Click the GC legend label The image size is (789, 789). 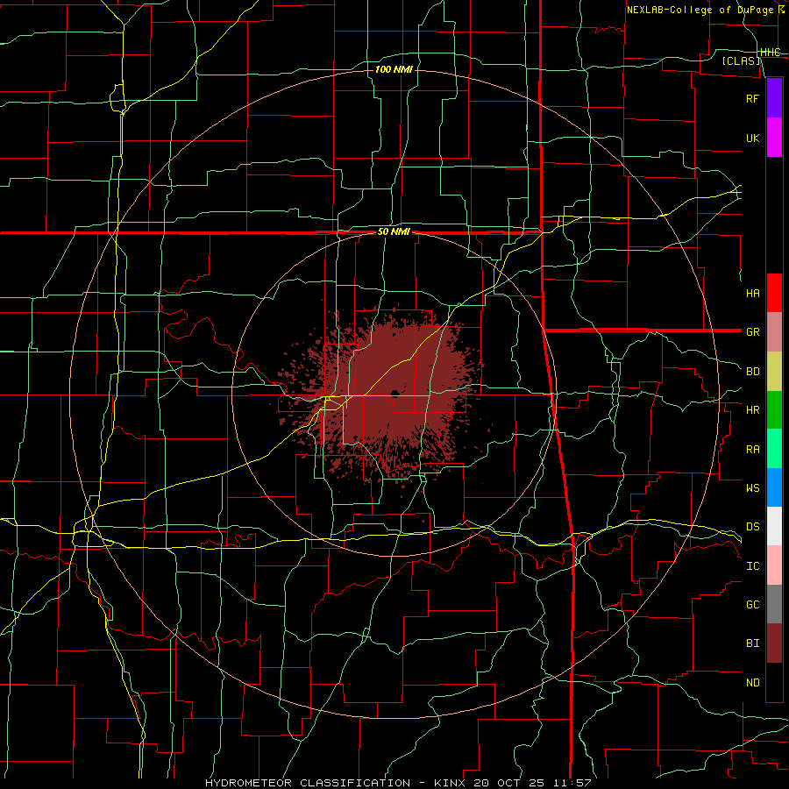click(x=752, y=605)
